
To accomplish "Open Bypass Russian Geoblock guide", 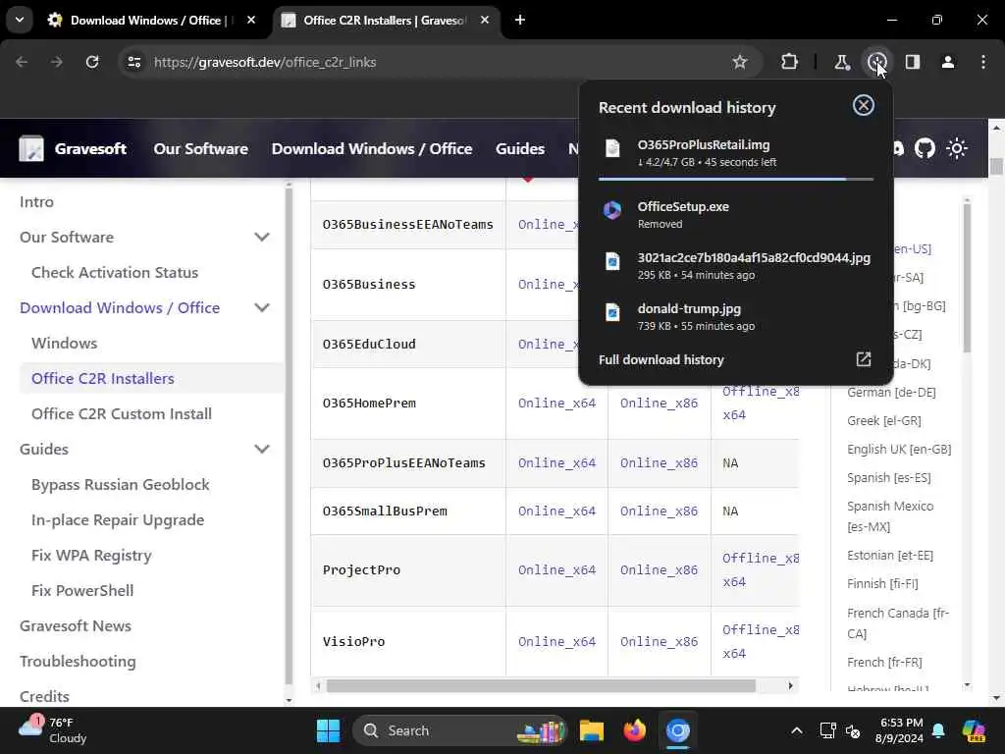I will tap(121, 484).
